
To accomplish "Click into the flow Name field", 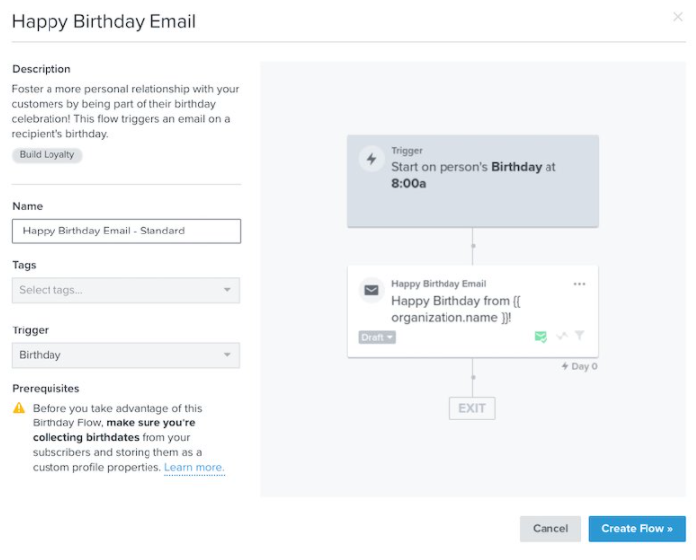I will 126,231.
